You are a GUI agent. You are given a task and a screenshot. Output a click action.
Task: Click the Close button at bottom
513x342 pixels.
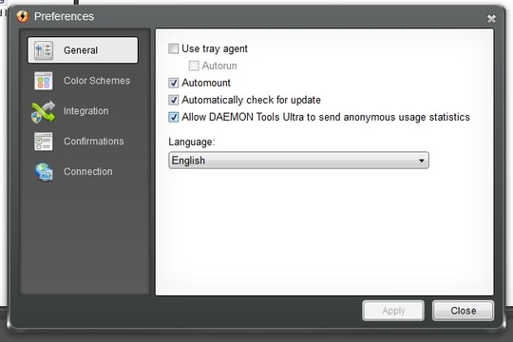(464, 311)
